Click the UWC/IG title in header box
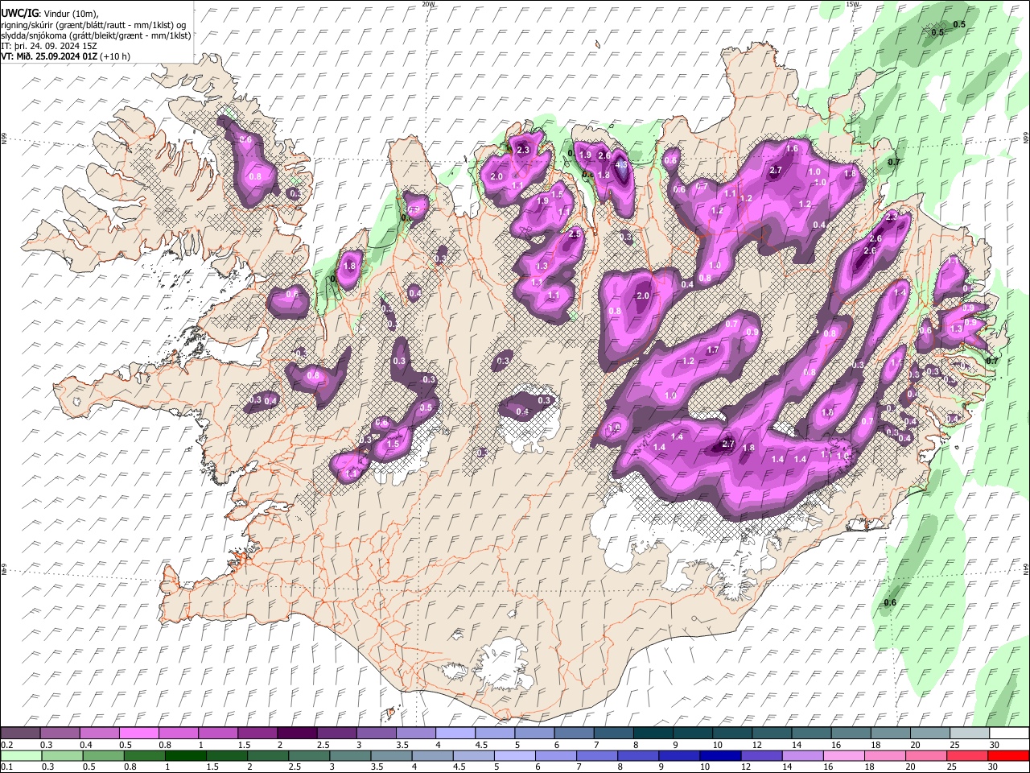This screenshot has width=1030, height=773. (19, 14)
